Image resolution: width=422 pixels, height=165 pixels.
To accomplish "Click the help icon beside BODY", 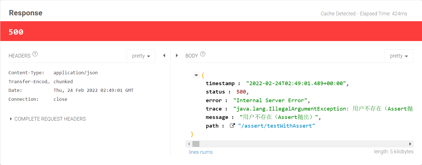I will coord(203,54).
